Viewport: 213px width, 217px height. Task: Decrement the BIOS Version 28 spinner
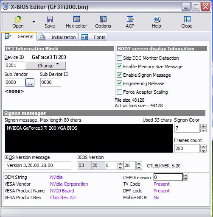point(139,167)
